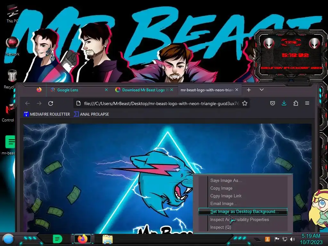Open the Start orb button
The height and width of the screenshot is (246, 328).
click(8, 239)
